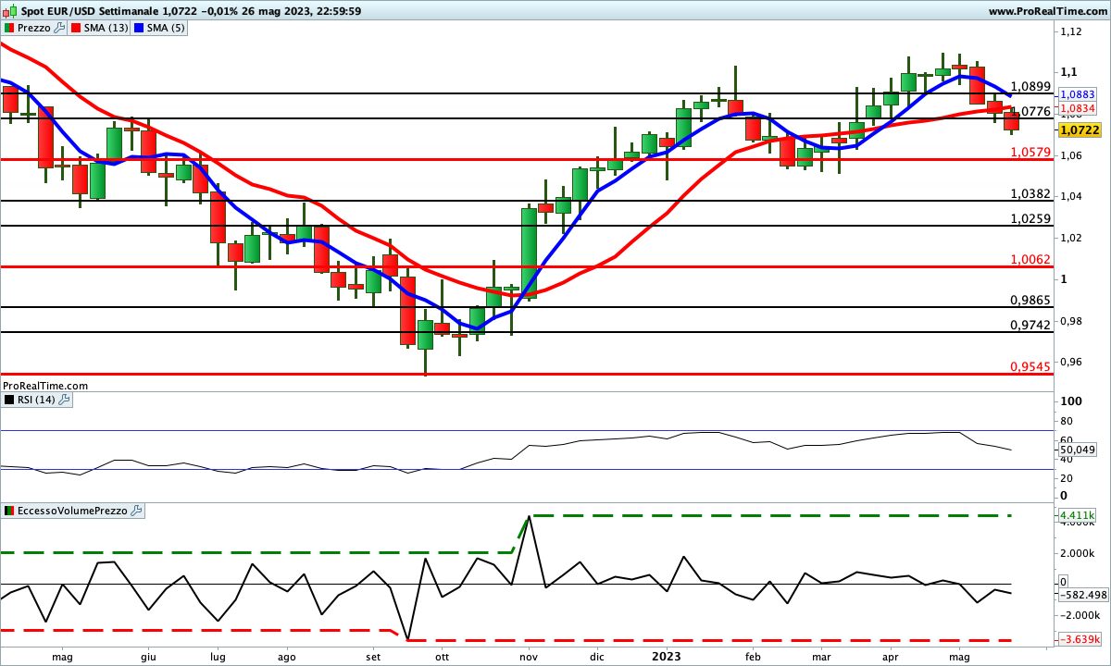1111x666 pixels.
Task: Select the SMA (13) label
Action: pos(106,28)
